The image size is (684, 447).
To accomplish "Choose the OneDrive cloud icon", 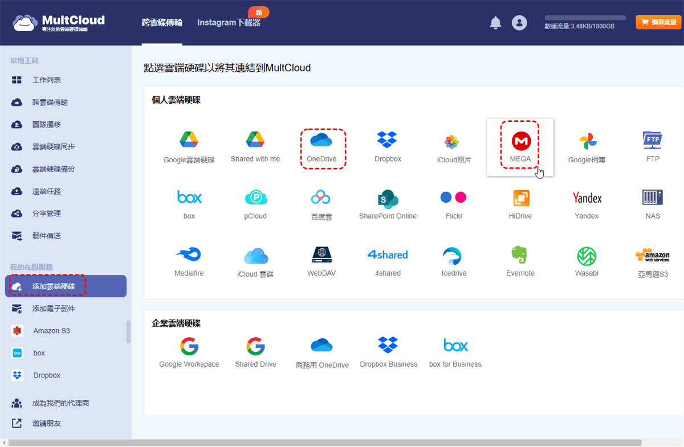I will point(321,140).
